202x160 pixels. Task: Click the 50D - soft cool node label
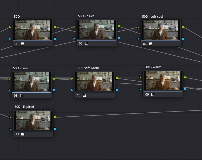(x=152, y=17)
